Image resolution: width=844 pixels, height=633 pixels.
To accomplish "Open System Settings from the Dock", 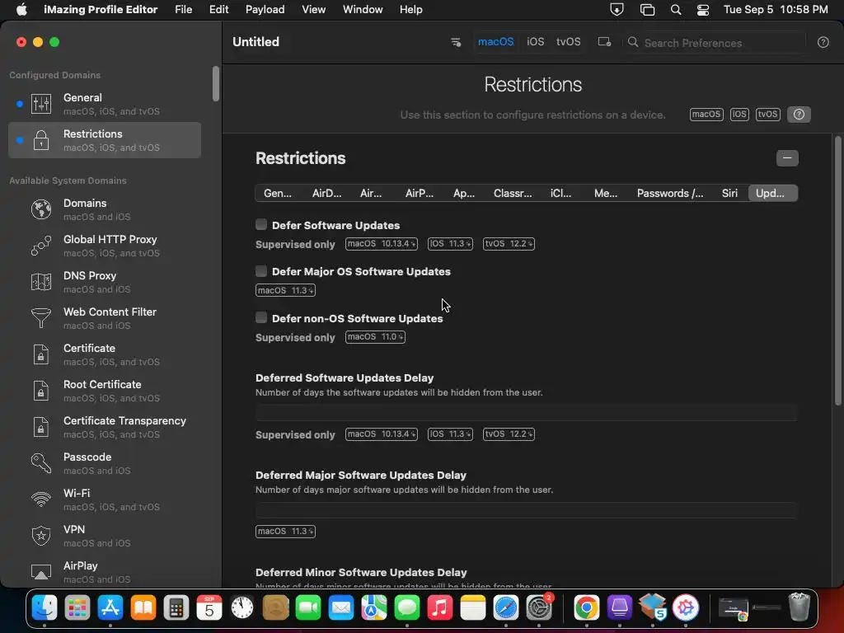I will (x=539, y=608).
